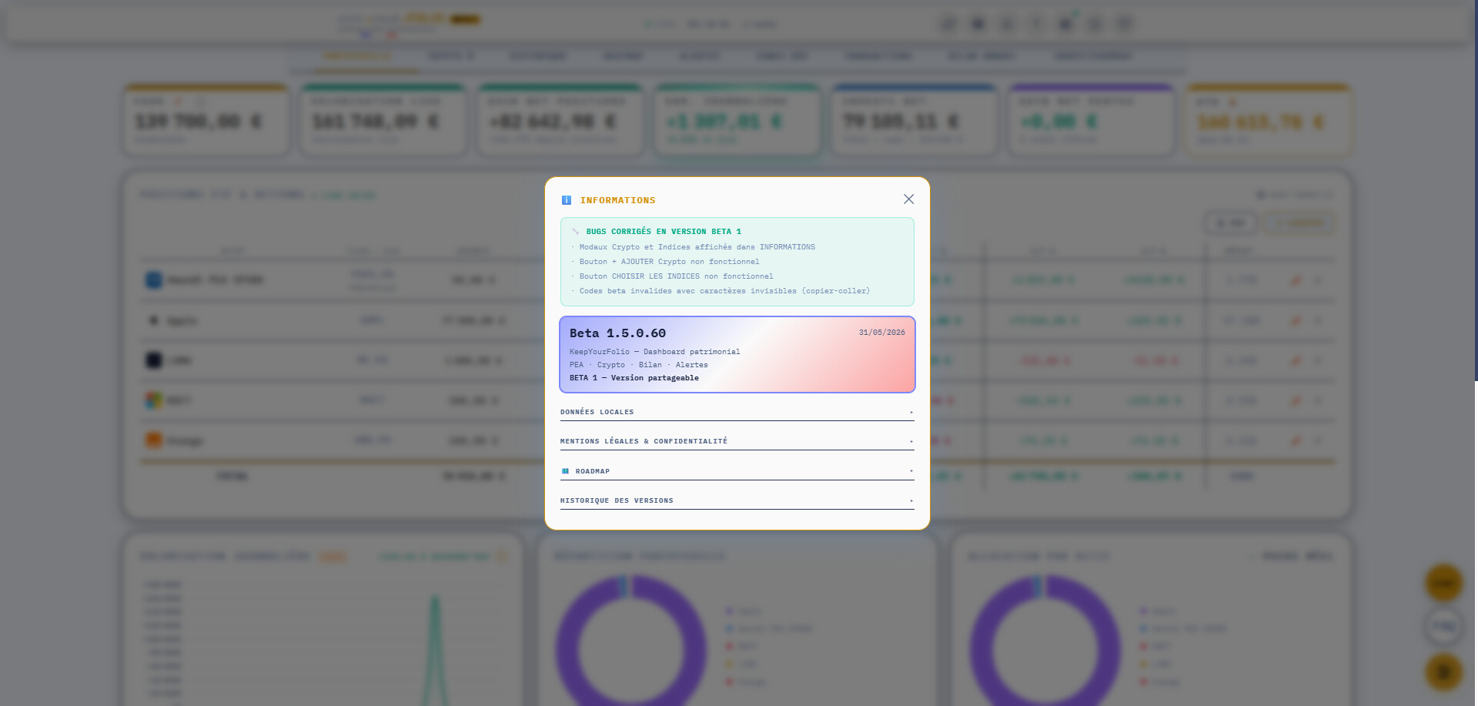Viewport: 1478px width, 706px height.
Task: Click BETA 1 — Version partageable text
Action: (x=634, y=378)
